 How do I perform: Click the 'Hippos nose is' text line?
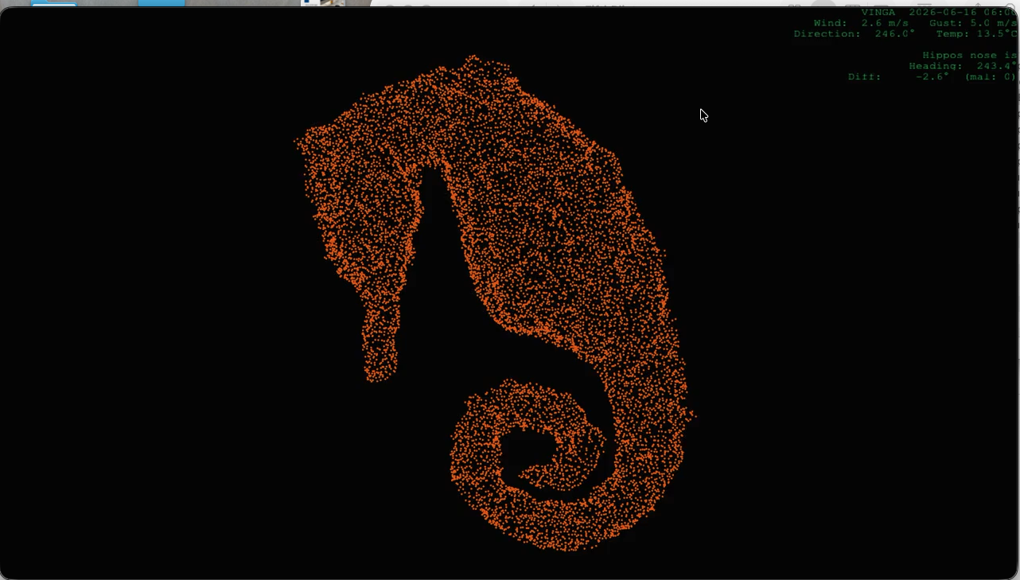pos(970,55)
